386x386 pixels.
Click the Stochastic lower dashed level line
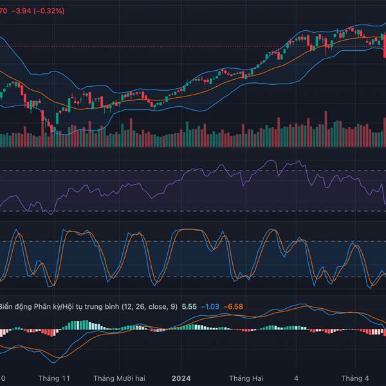(193, 277)
